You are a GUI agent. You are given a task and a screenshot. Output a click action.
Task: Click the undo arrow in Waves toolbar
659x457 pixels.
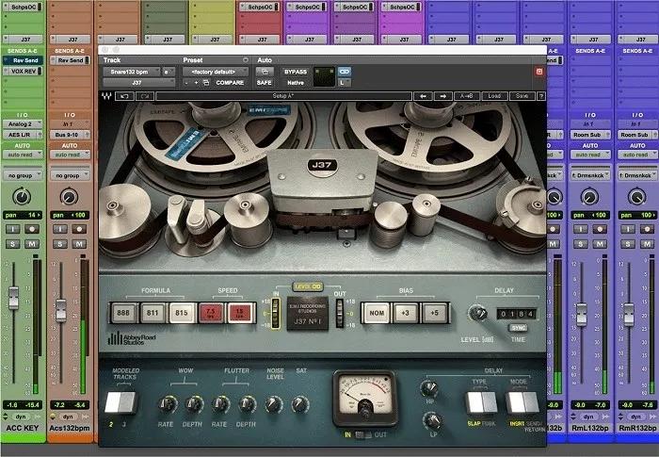125,96
